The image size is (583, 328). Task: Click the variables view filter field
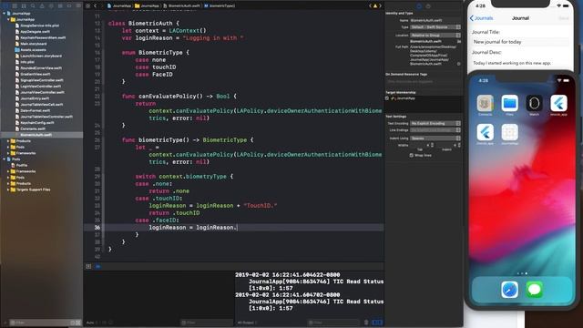[207, 323]
